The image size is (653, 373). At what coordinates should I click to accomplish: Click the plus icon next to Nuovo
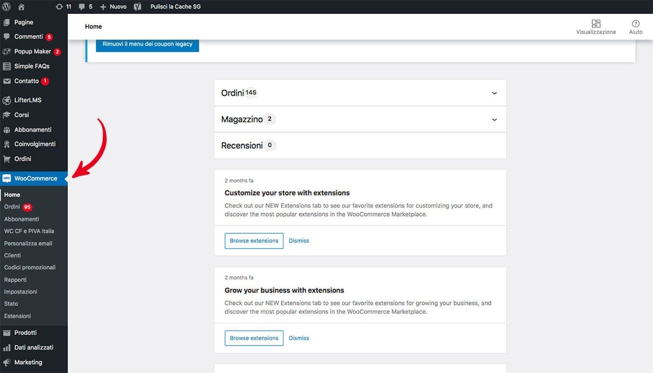click(103, 7)
